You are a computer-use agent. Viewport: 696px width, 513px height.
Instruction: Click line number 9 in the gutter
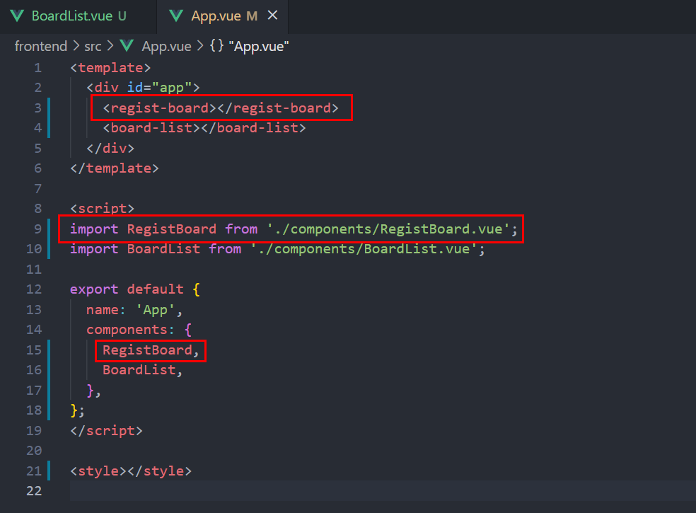pyautogui.click(x=37, y=229)
